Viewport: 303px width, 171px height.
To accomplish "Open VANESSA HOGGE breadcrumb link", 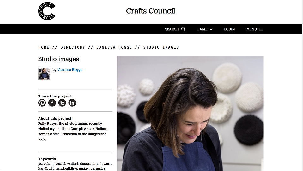I will coord(114,47).
